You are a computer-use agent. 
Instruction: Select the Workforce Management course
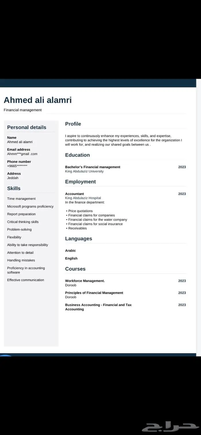pyautogui.click(x=85, y=281)
